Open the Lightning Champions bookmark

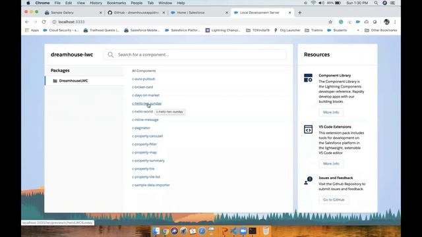tap(223, 30)
